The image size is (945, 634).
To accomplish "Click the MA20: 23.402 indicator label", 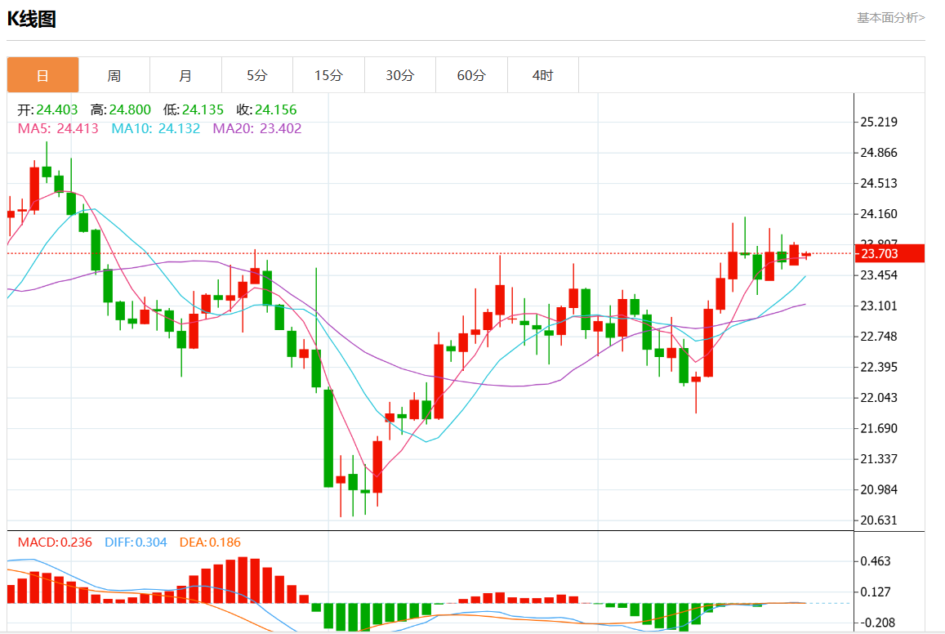I will (x=257, y=128).
